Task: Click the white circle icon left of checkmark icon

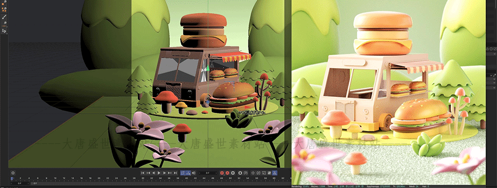Action: click(240, 173)
